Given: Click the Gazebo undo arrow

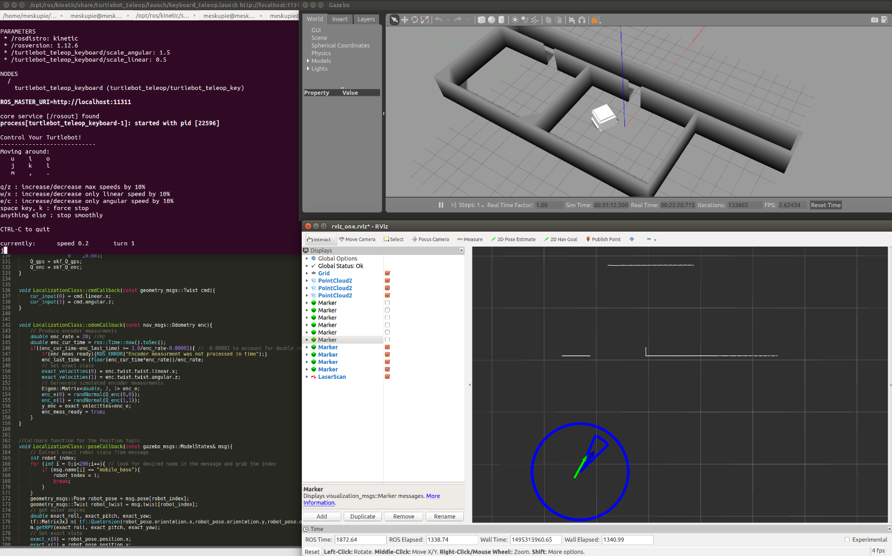Looking at the screenshot, I should (438, 20).
